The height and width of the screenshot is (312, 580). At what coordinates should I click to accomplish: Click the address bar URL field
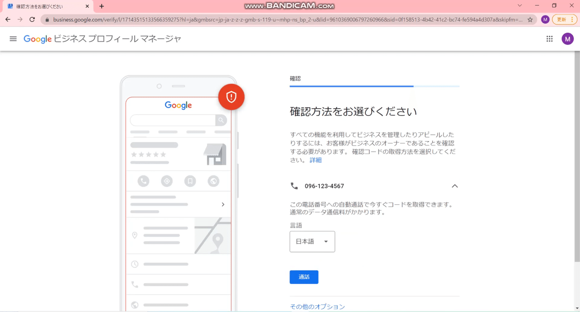(288, 20)
